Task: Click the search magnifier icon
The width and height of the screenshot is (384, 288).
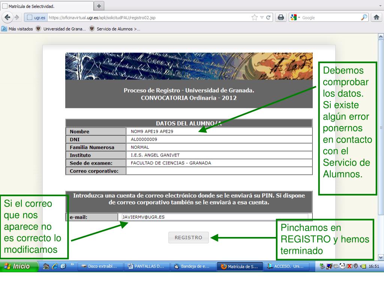Action: click(364, 17)
